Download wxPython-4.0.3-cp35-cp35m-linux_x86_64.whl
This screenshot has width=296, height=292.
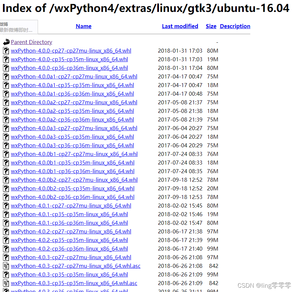(x=69, y=274)
